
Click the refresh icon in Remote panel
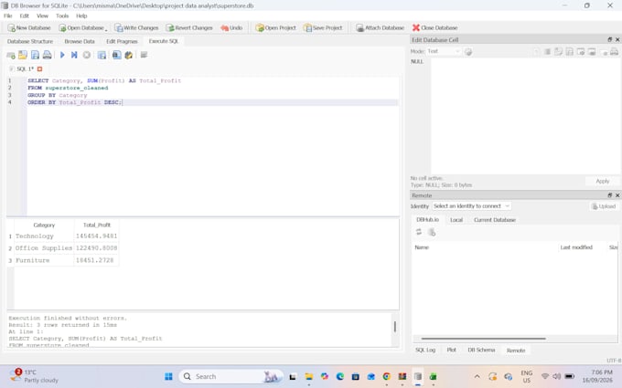pos(419,232)
